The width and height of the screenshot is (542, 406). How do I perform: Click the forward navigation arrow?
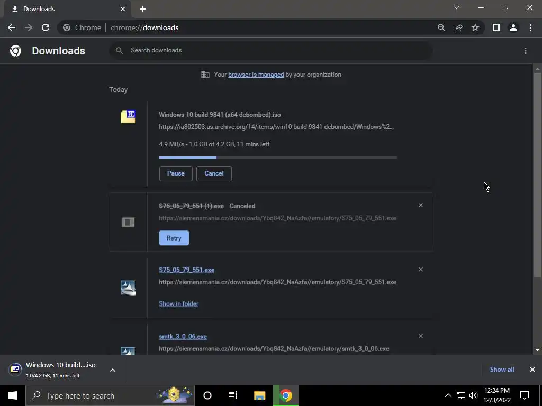29,27
